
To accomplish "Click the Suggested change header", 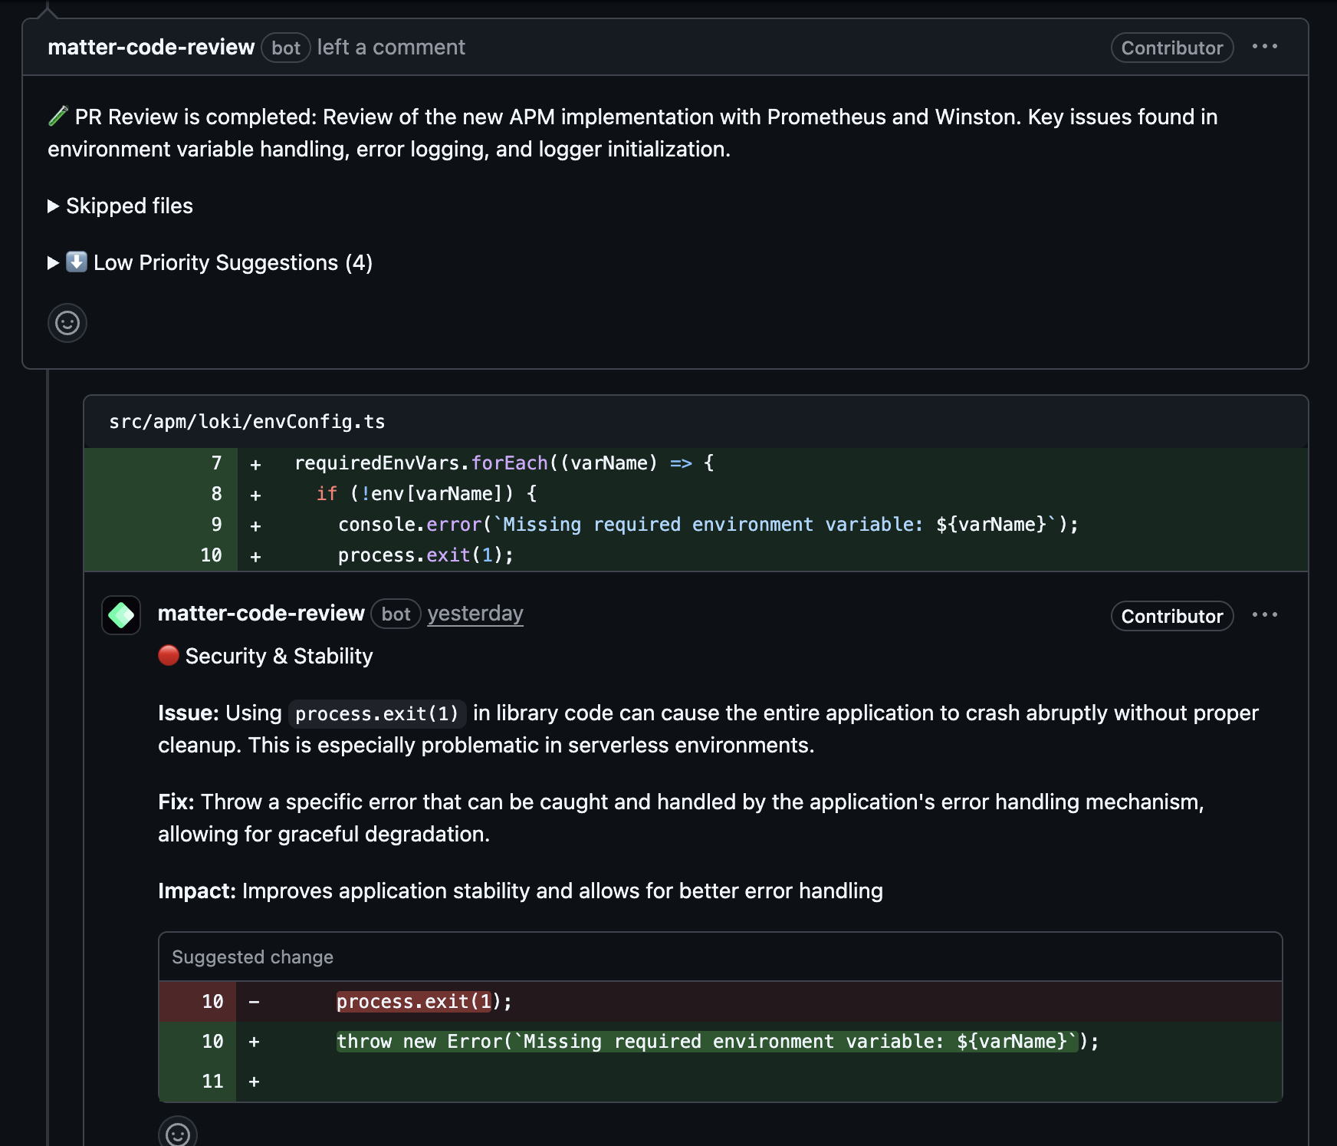I will 252,957.
